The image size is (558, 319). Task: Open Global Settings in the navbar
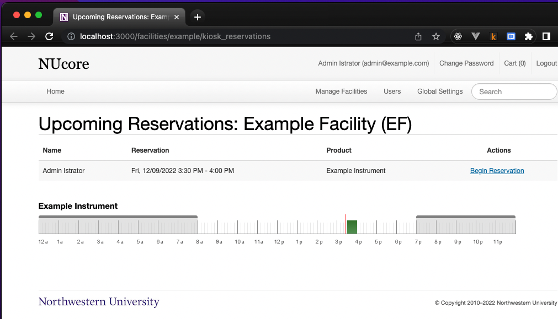(x=440, y=91)
